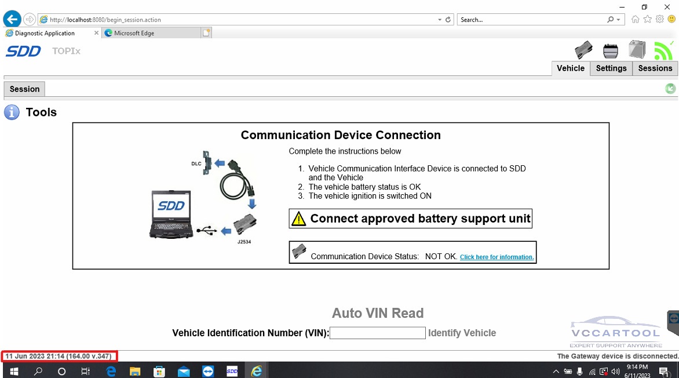This screenshot has height=378, width=679.
Task: Click the blue Tools information icon
Action: [12, 112]
